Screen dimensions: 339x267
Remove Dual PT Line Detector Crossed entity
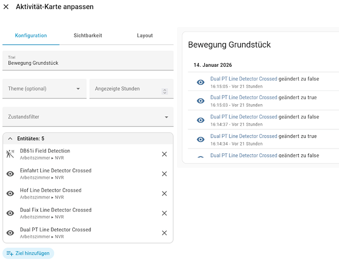[164, 233]
